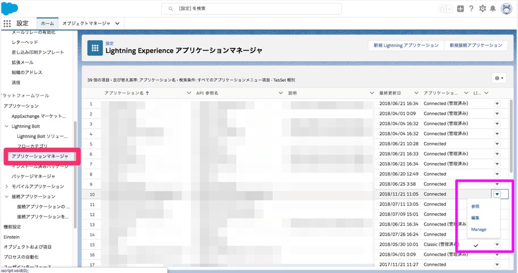The image size is (518, 273).
Task: Switch to the ホーム tab
Action: [47, 23]
